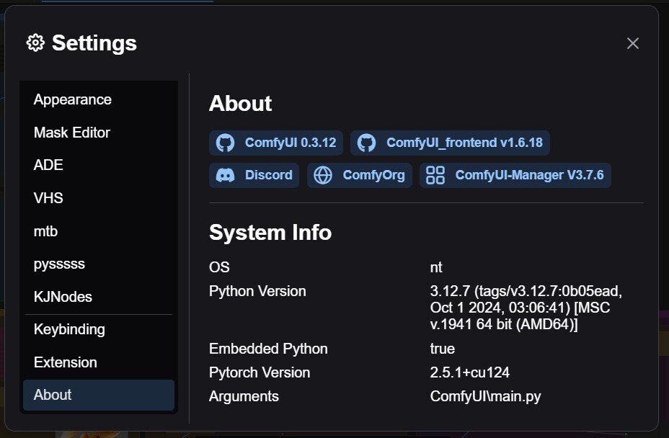
Task: Show the Extension settings panel
Action: [x=65, y=362]
